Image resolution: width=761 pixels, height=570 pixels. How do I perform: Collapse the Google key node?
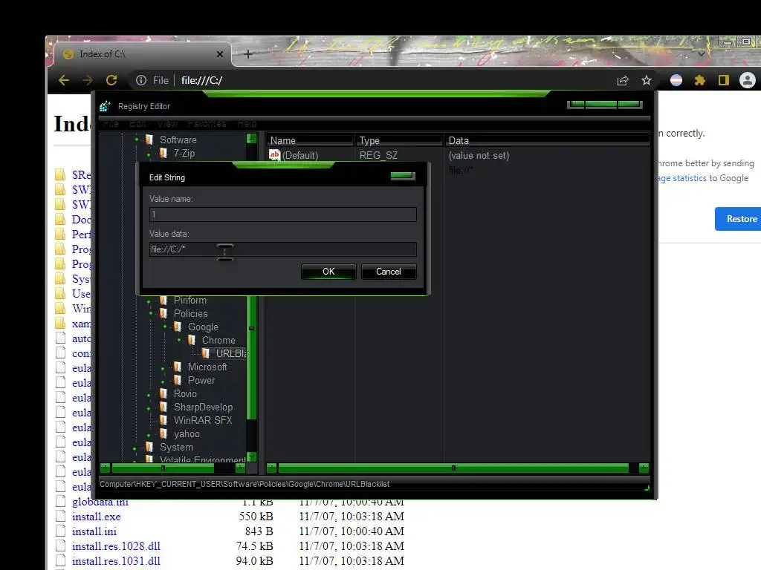point(164,327)
